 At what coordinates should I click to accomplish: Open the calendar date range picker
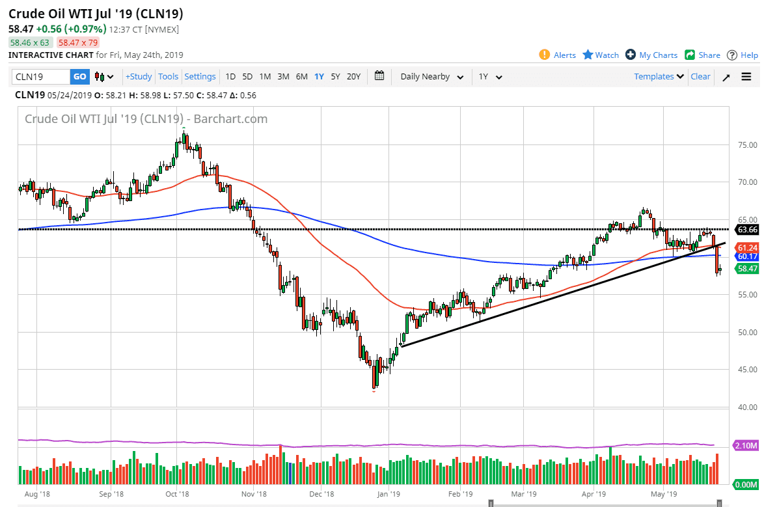[380, 76]
